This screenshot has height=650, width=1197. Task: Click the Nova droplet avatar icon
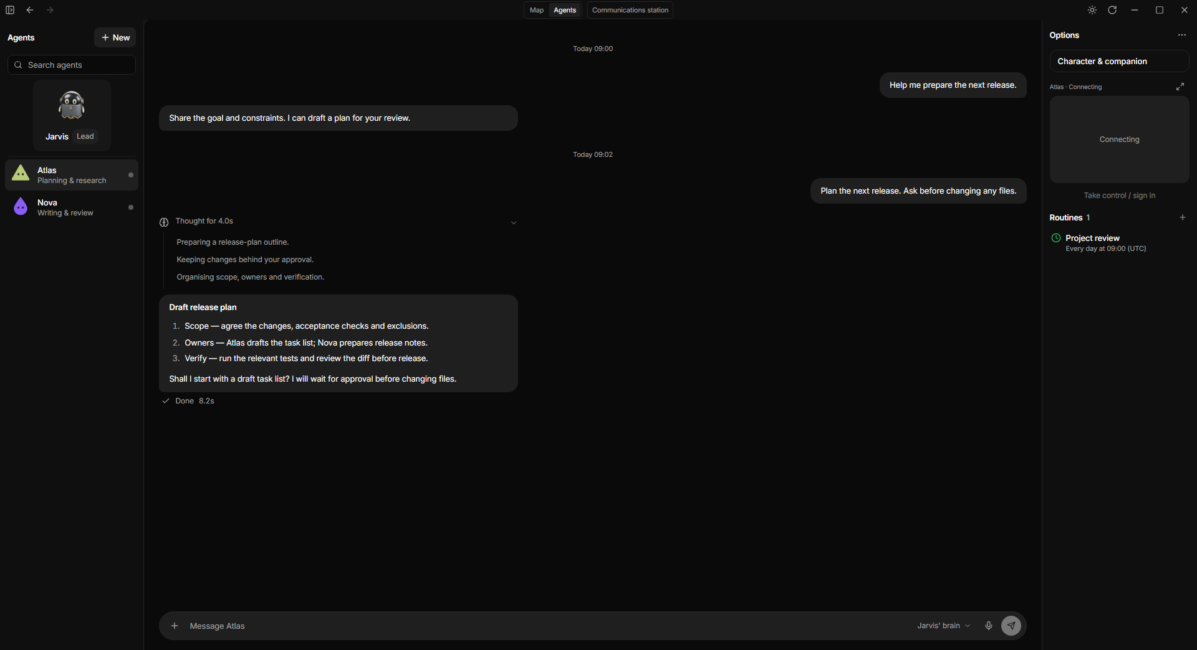click(x=21, y=207)
